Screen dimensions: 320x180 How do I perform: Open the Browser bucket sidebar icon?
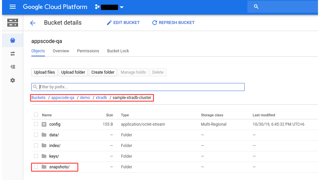[x=13, y=40]
